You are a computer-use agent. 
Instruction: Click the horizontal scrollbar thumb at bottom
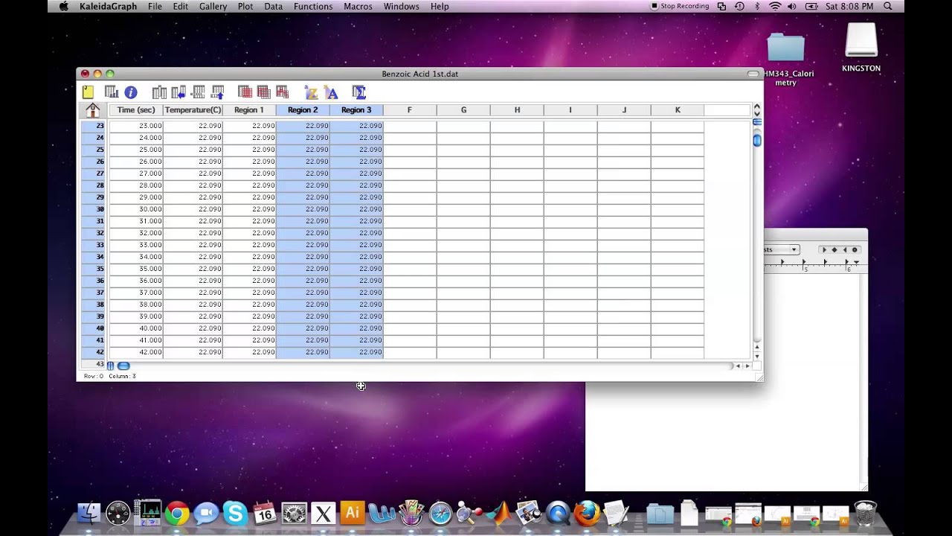[x=123, y=366]
